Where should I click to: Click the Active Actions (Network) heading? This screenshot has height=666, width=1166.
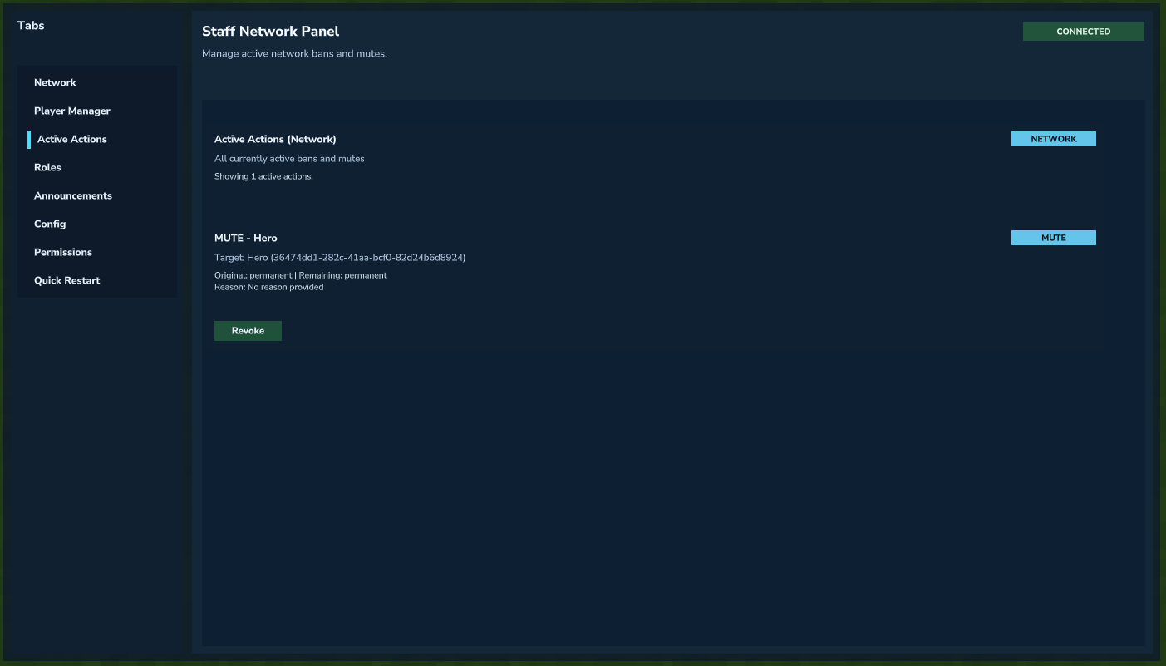[x=275, y=139]
